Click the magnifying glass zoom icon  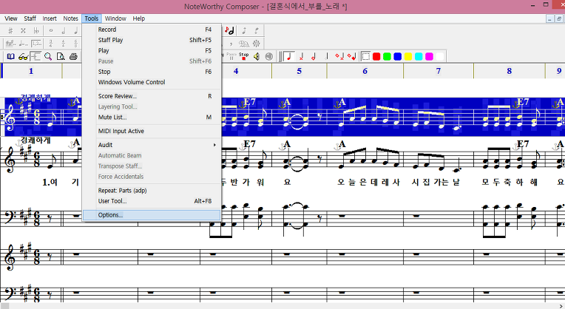coord(48,56)
